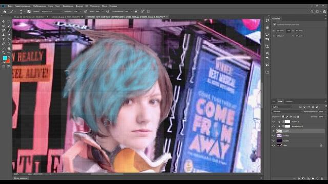Select the Слой 3 layer thumbnail
This screenshot has width=328, height=184.
click(279, 131)
